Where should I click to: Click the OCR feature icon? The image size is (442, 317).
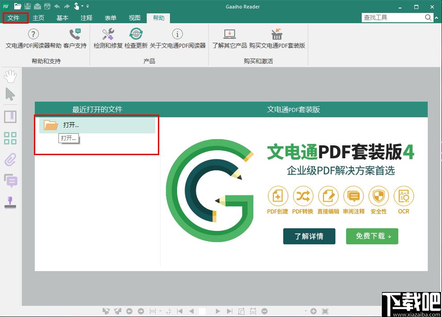(x=404, y=196)
